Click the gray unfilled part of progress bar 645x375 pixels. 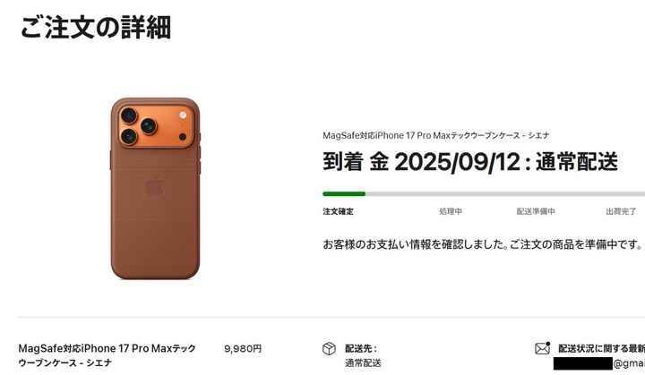point(505,193)
